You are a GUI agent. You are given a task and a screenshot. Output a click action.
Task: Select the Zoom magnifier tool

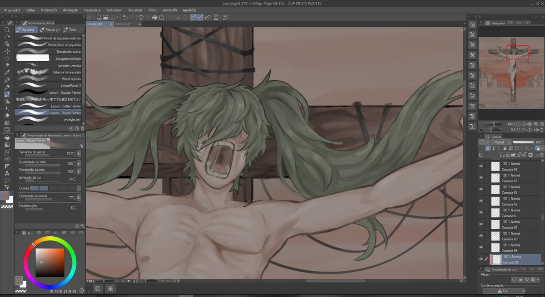[x=7, y=29]
